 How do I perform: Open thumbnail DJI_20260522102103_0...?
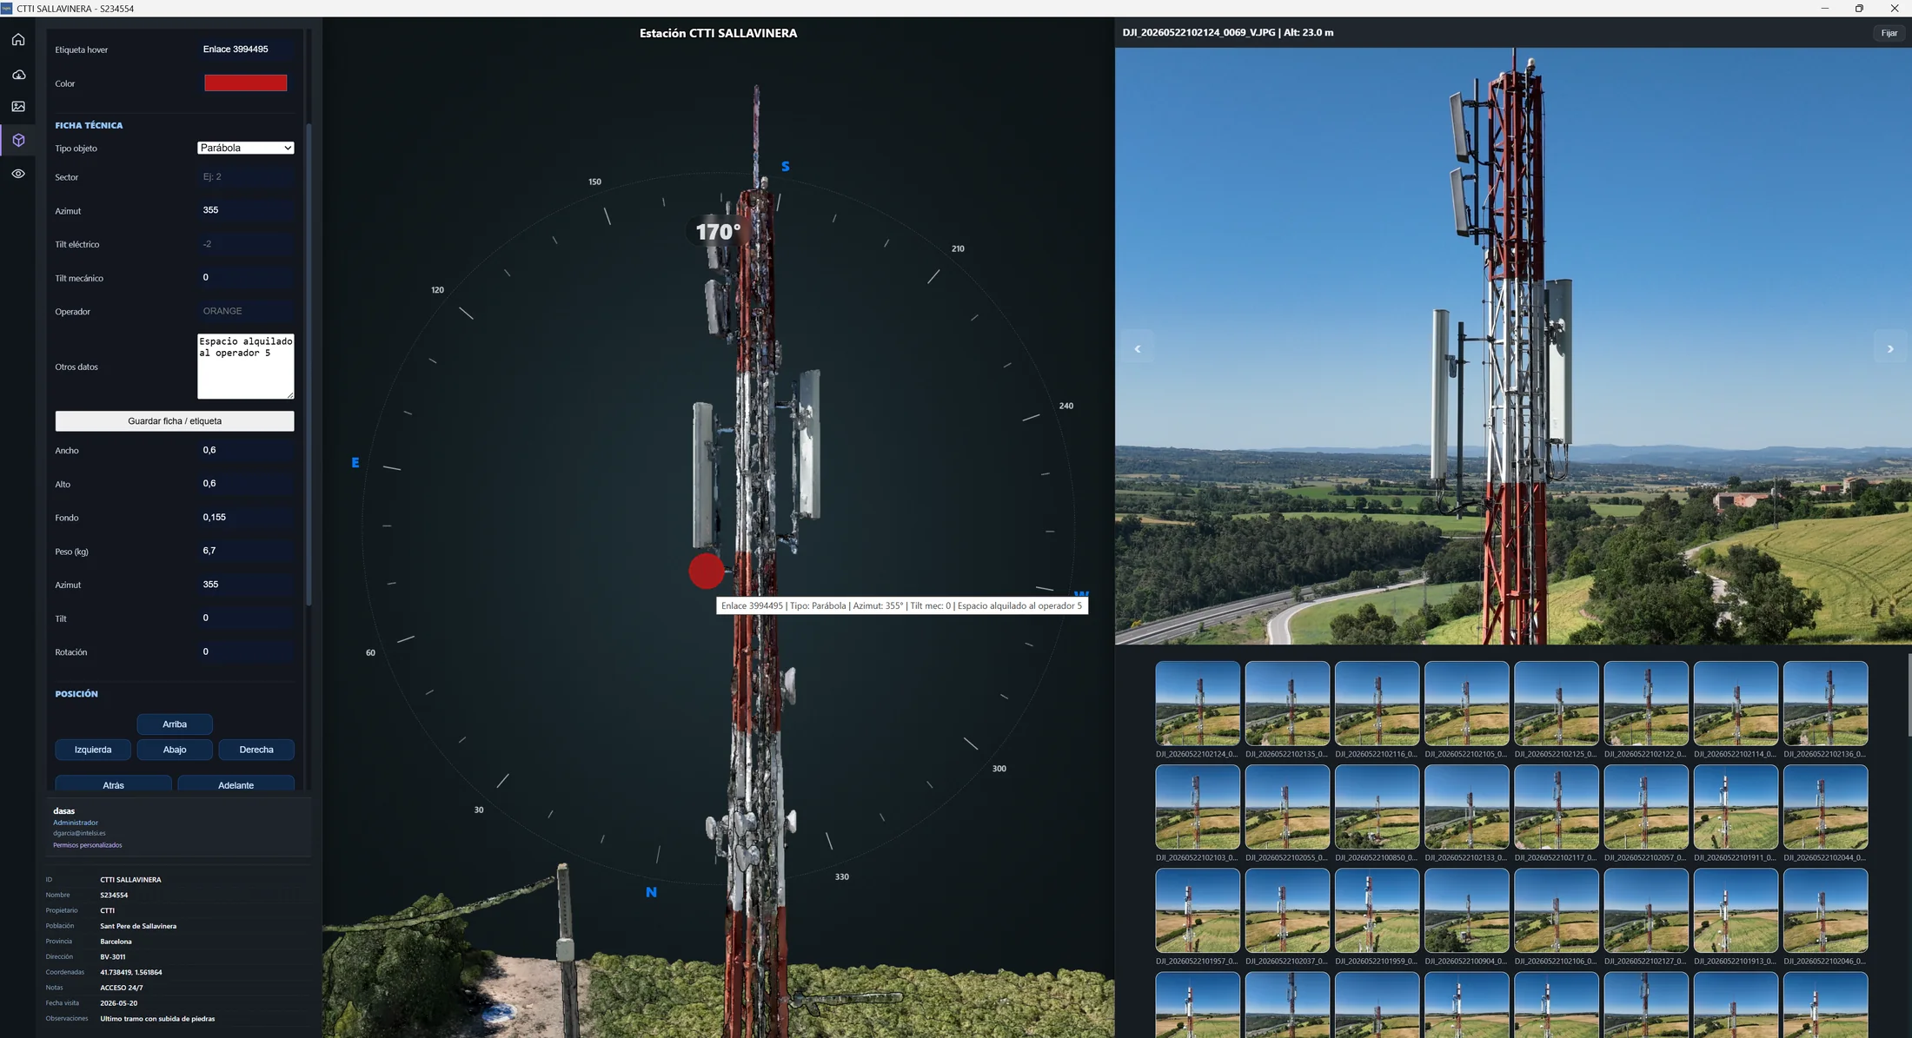(1198, 807)
